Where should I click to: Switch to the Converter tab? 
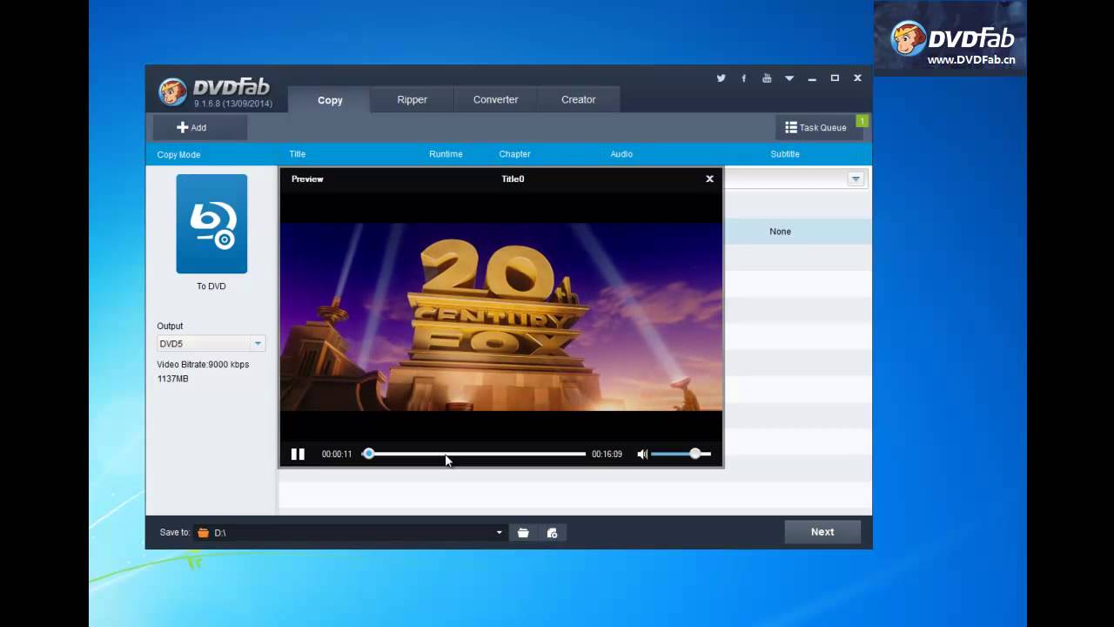(x=495, y=99)
